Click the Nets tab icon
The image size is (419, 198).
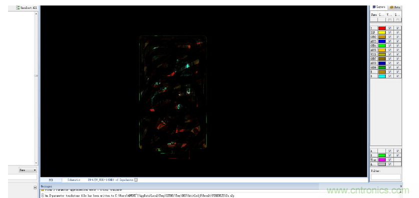click(392, 7)
